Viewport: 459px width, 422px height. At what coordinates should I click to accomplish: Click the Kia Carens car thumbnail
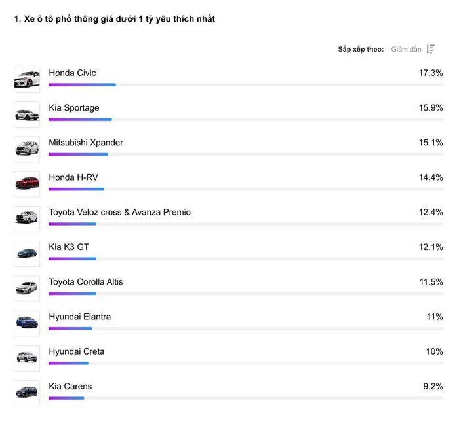click(27, 393)
